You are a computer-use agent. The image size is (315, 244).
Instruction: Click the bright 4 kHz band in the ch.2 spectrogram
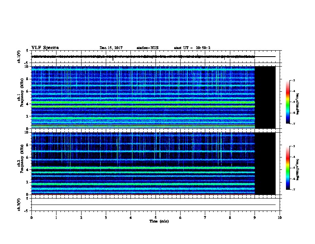(143, 168)
